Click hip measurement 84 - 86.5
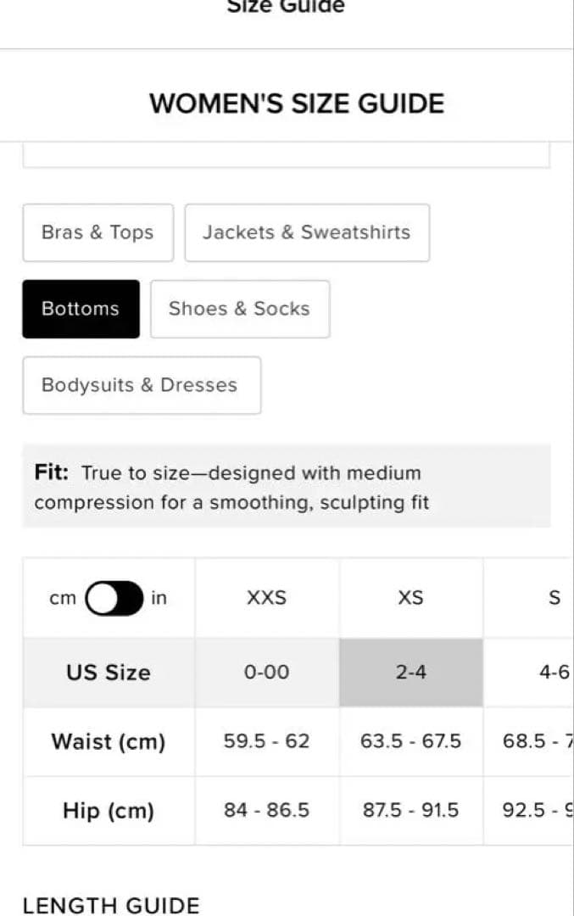Image resolution: width=574 pixels, height=916 pixels. tap(266, 811)
